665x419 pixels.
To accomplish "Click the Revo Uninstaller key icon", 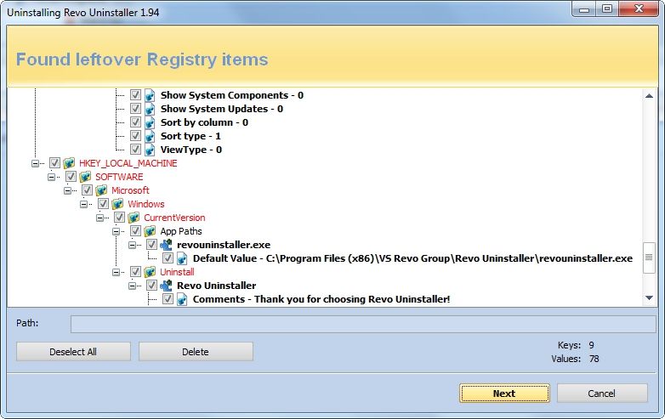I will [x=166, y=285].
